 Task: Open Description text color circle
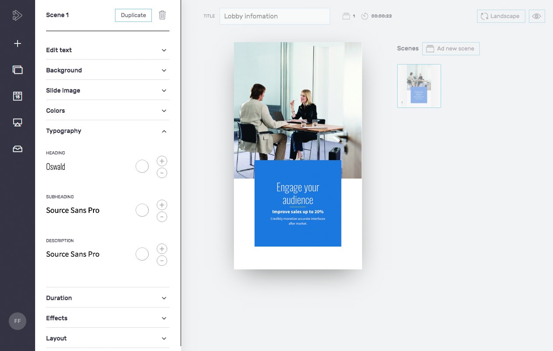coord(142,254)
